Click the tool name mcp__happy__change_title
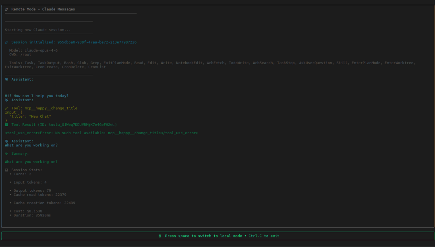Viewport: 435px width, 247px height. click(x=51, y=108)
